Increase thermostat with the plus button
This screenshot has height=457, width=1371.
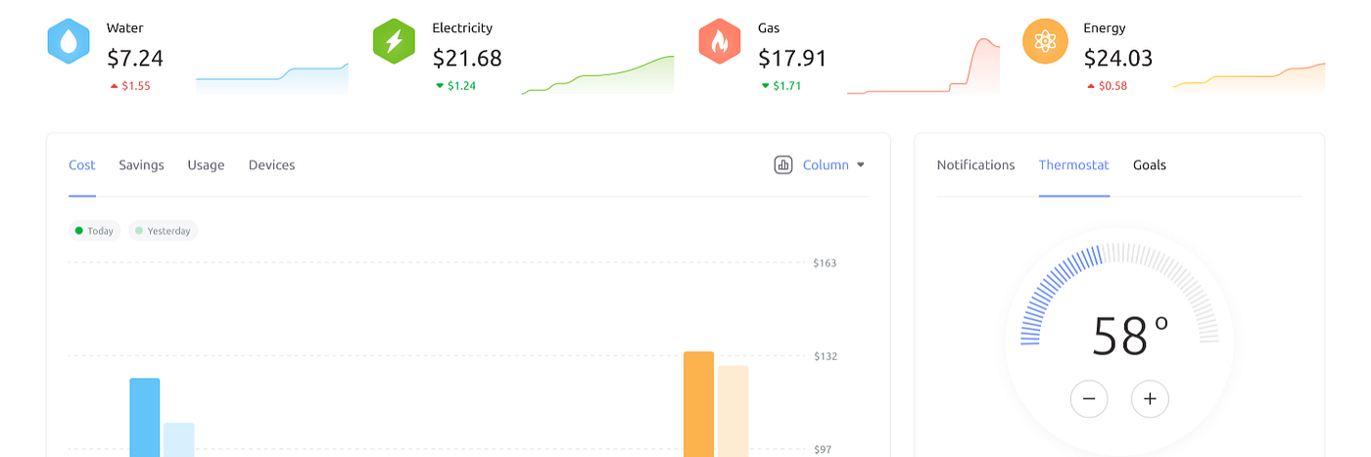[x=1150, y=398]
